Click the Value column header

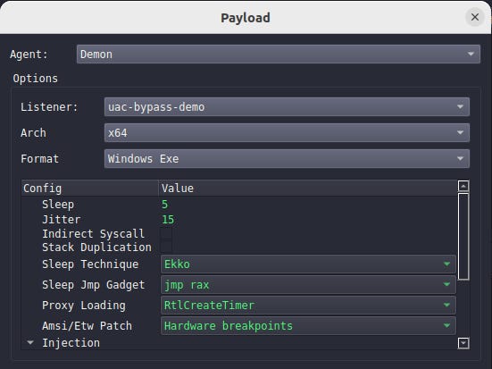[x=307, y=189]
